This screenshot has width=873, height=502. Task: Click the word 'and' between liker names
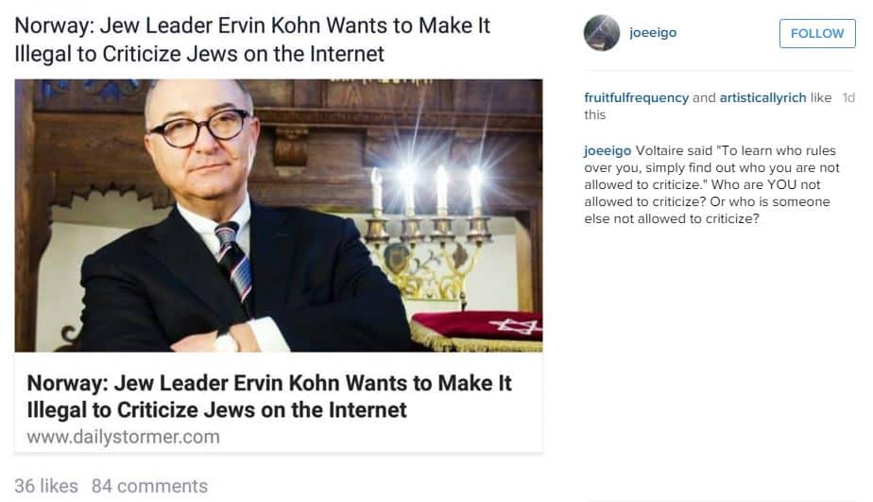[x=704, y=97]
